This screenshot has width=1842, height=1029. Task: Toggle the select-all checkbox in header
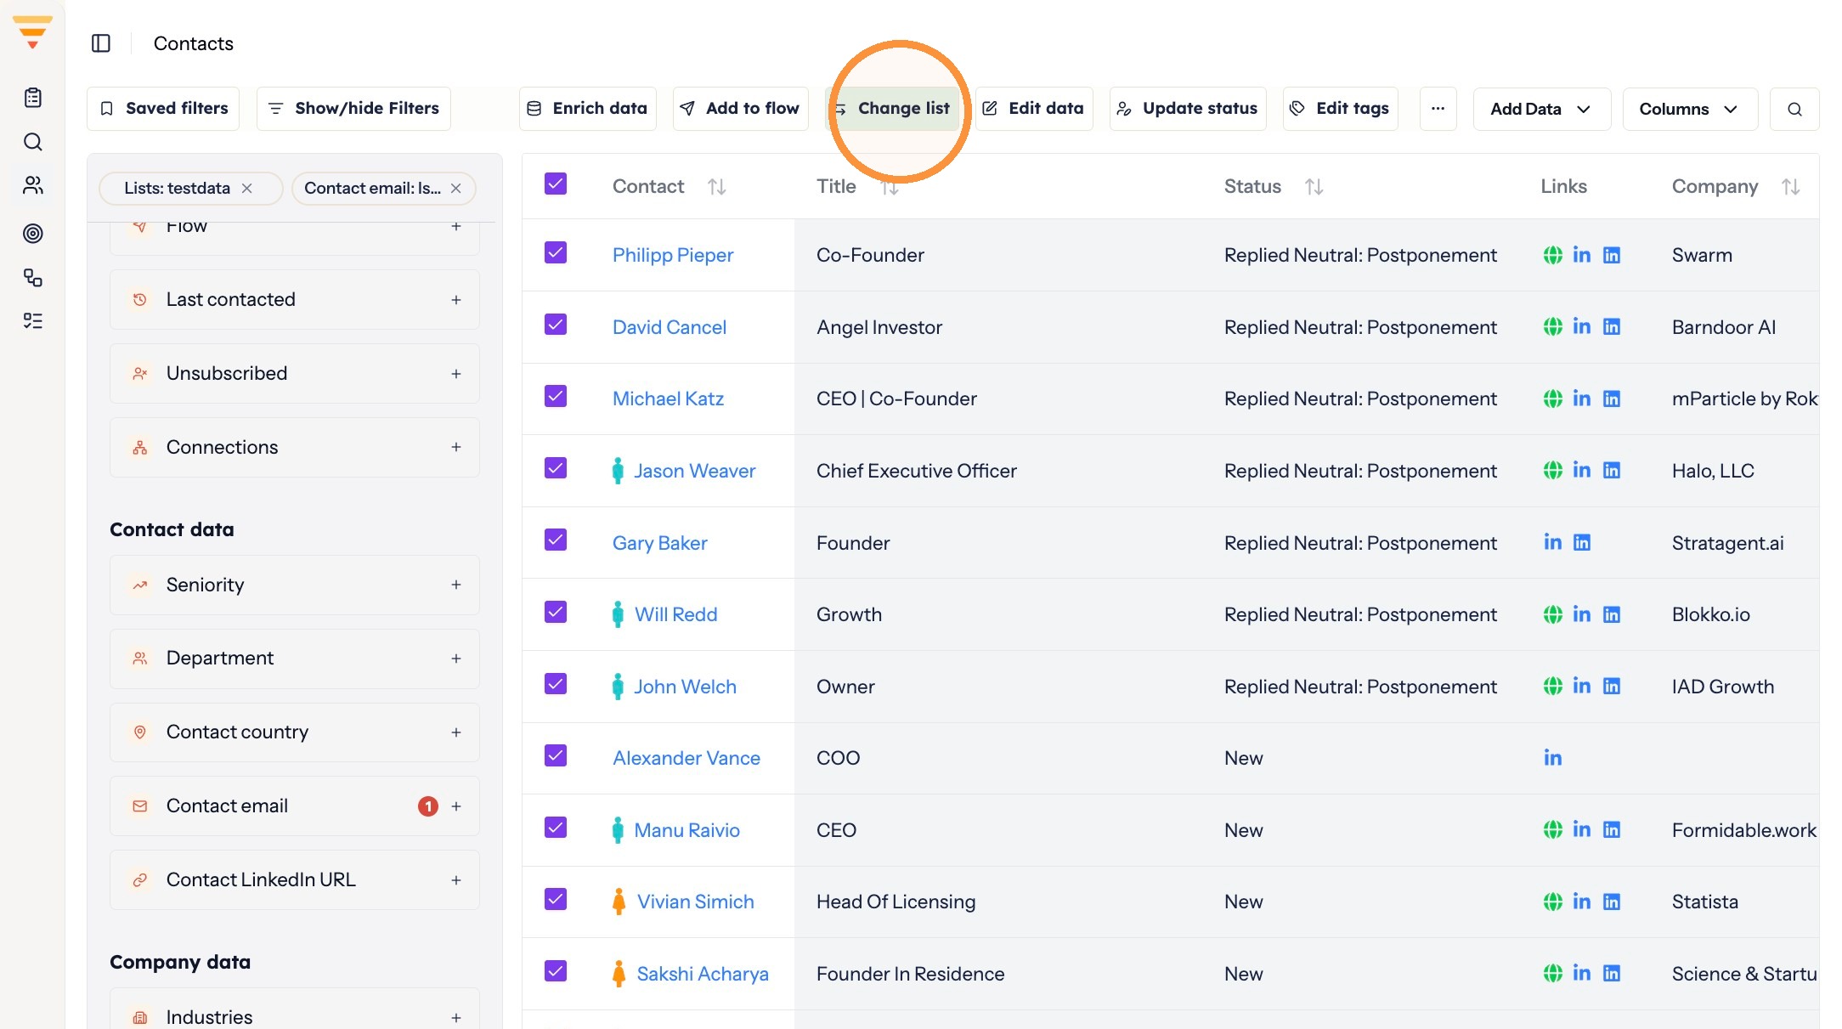(x=556, y=184)
